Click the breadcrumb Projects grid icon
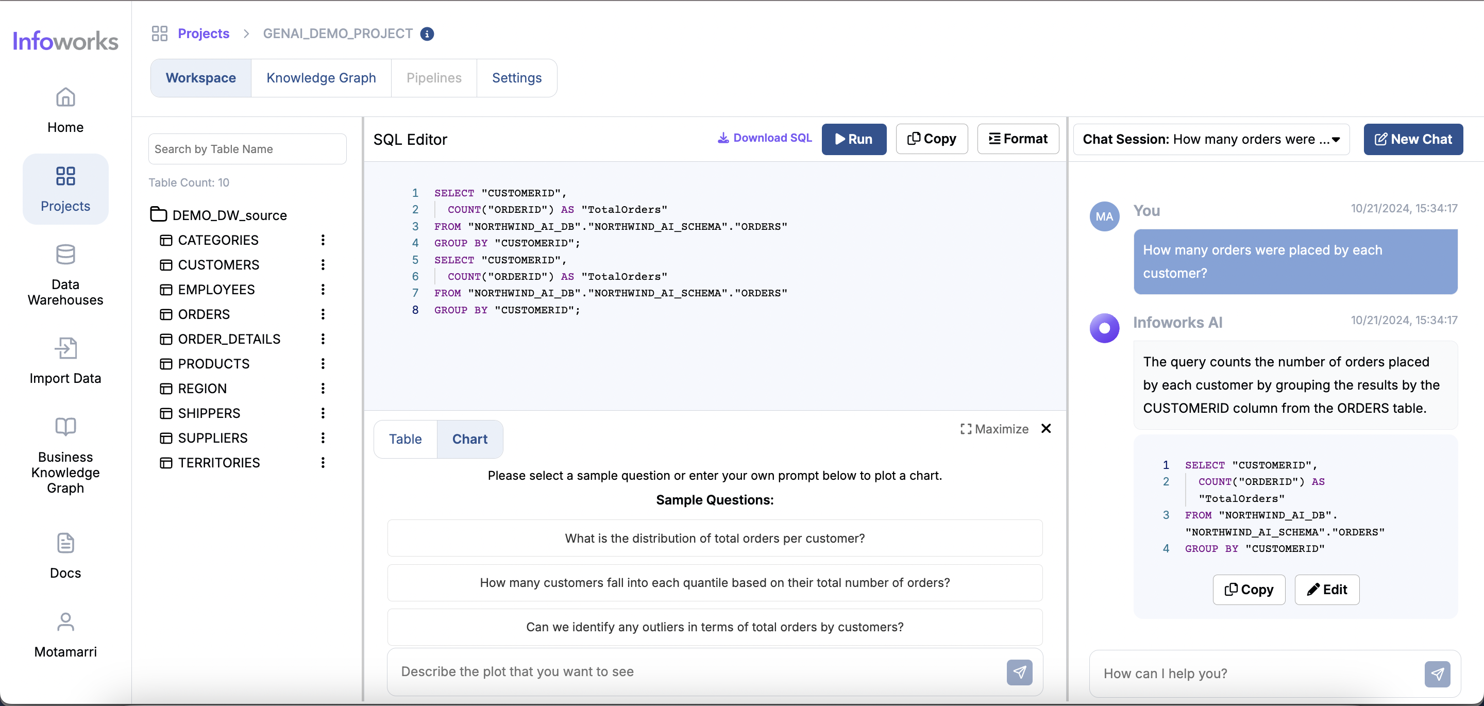The image size is (1484, 706). 160,33
